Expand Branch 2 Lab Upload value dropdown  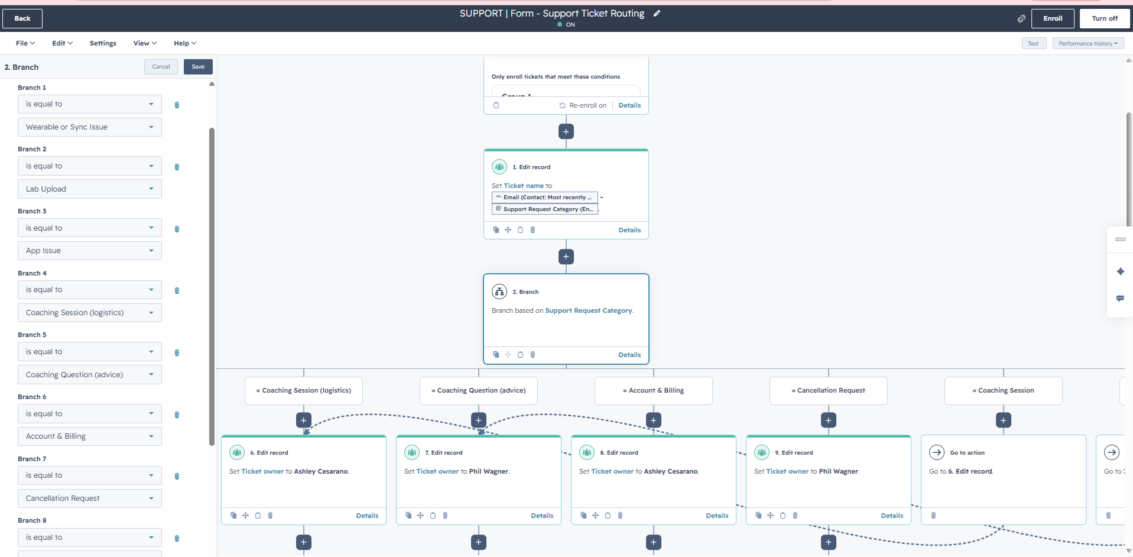tap(90, 189)
